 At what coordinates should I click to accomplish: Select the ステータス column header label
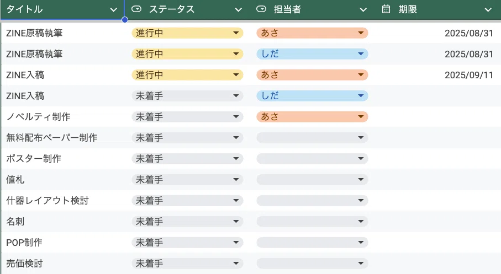coord(172,9)
